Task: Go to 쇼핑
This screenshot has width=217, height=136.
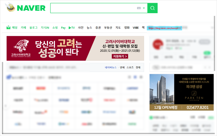Action: tap(55, 28)
